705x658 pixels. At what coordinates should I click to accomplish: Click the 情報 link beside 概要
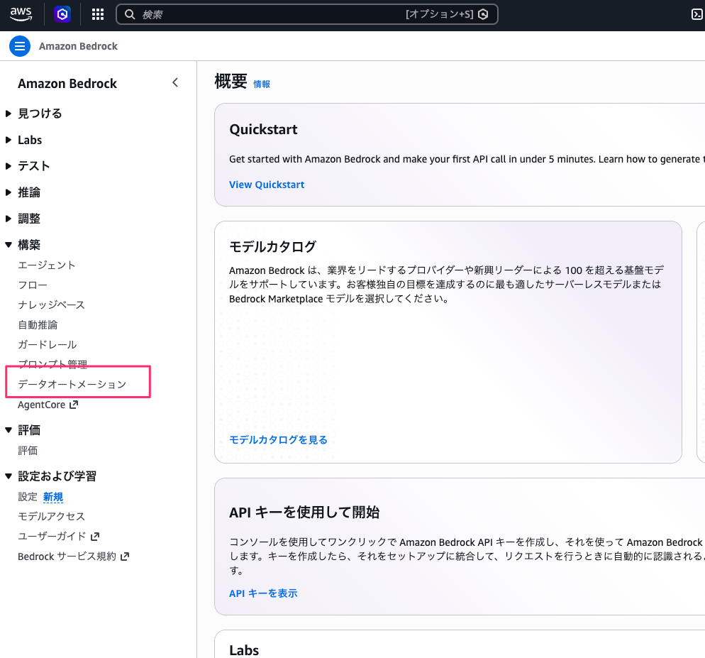(260, 84)
